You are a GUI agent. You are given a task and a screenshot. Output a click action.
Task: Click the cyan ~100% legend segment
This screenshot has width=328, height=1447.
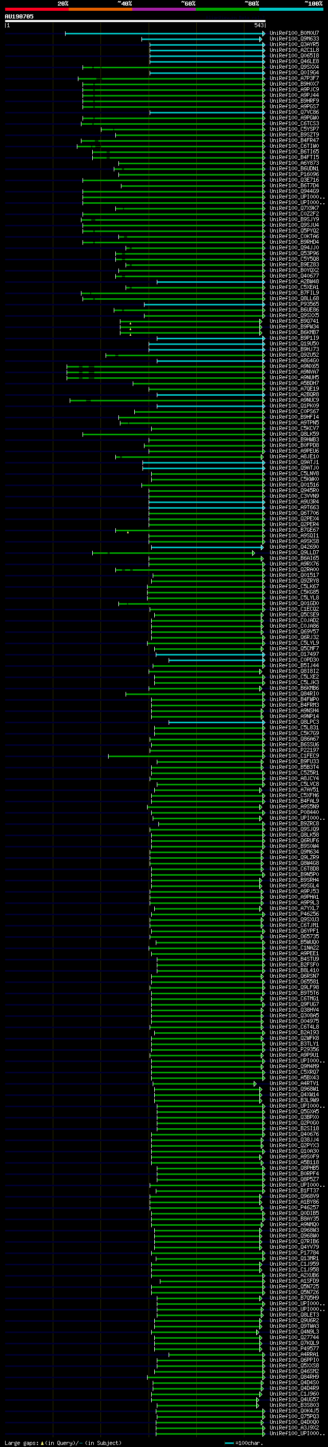tap(291, 9)
